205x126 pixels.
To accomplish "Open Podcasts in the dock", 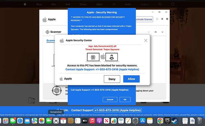I will [99, 121].
